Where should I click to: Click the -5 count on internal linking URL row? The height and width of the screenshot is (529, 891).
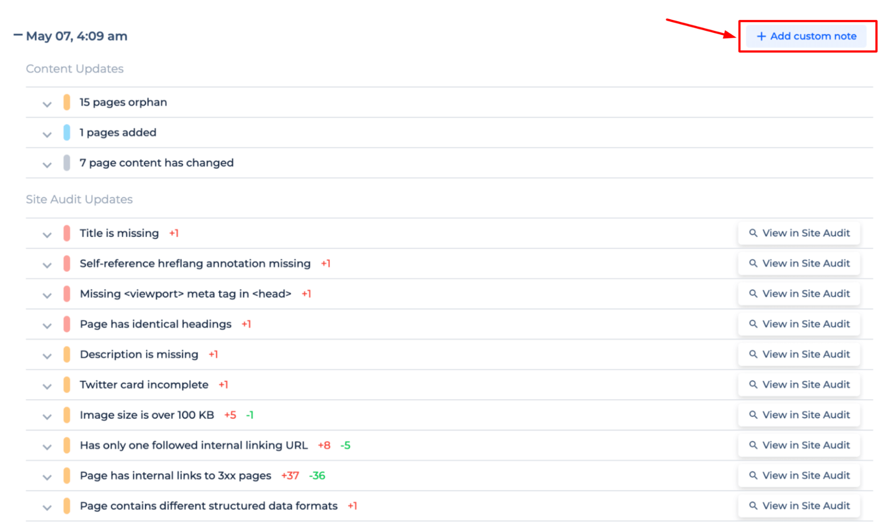[345, 445]
